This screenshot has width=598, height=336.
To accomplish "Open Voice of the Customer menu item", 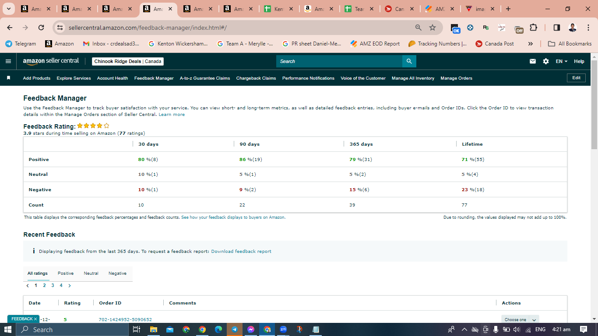I will (363, 78).
